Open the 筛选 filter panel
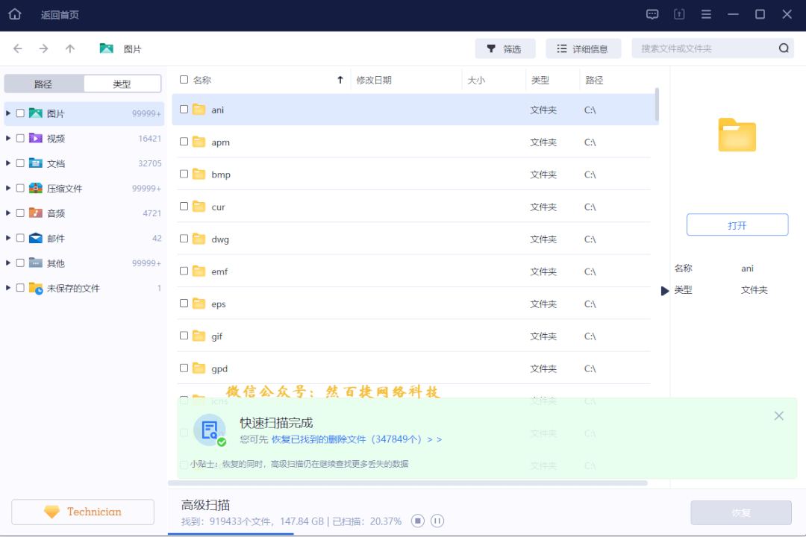806x537 pixels. [x=505, y=48]
